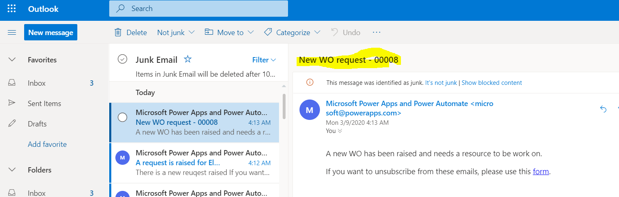Star the Junk Email folder as favorite

pos(188,60)
